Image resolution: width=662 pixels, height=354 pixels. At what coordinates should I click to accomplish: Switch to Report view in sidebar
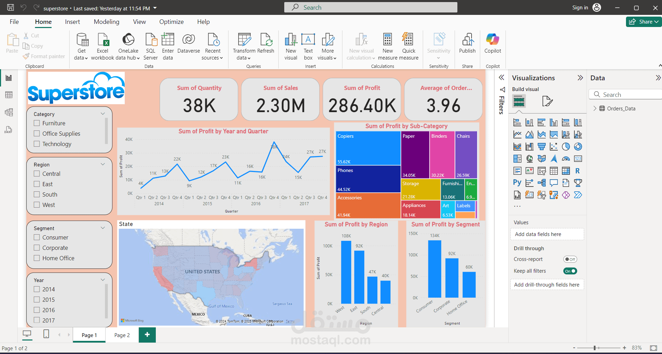(9, 78)
